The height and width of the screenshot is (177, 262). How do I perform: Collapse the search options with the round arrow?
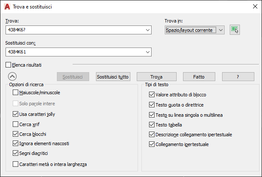pos(12,77)
